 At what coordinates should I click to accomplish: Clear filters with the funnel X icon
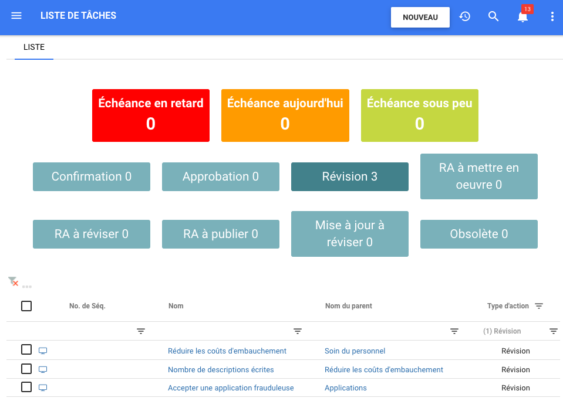click(13, 281)
